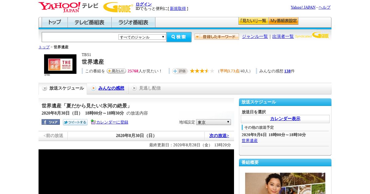The image size is (370, 194).
Task: Open the 「見たい!」一覧 button
Action: click(253, 21)
